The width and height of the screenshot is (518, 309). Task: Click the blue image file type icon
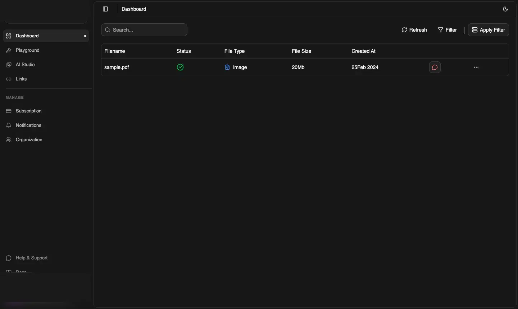(x=227, y=67)
